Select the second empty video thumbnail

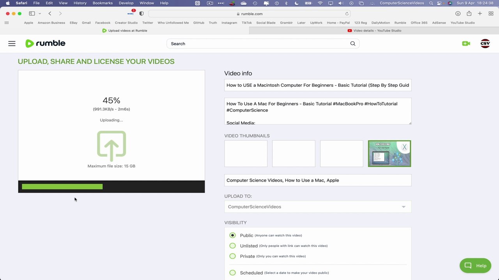294,154
